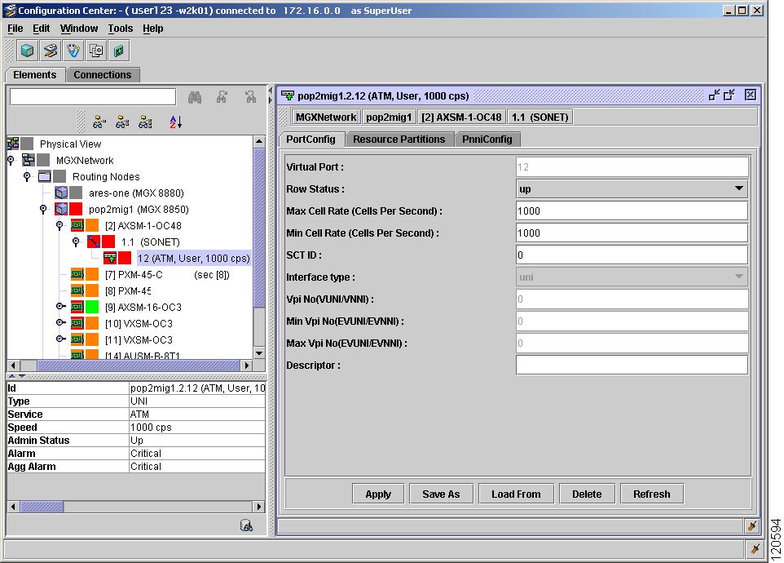Click the first shrink icon in the pop2mig1.2.12 title bar
This screenshot has width=784, height=563.
coord(714,95)
